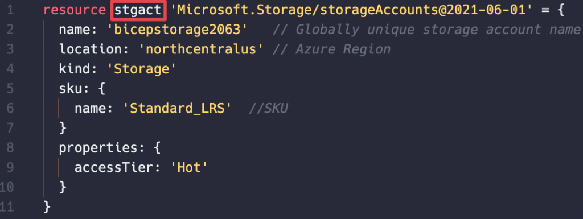Click the closing brace on line 11

click(x=47, y=207)
